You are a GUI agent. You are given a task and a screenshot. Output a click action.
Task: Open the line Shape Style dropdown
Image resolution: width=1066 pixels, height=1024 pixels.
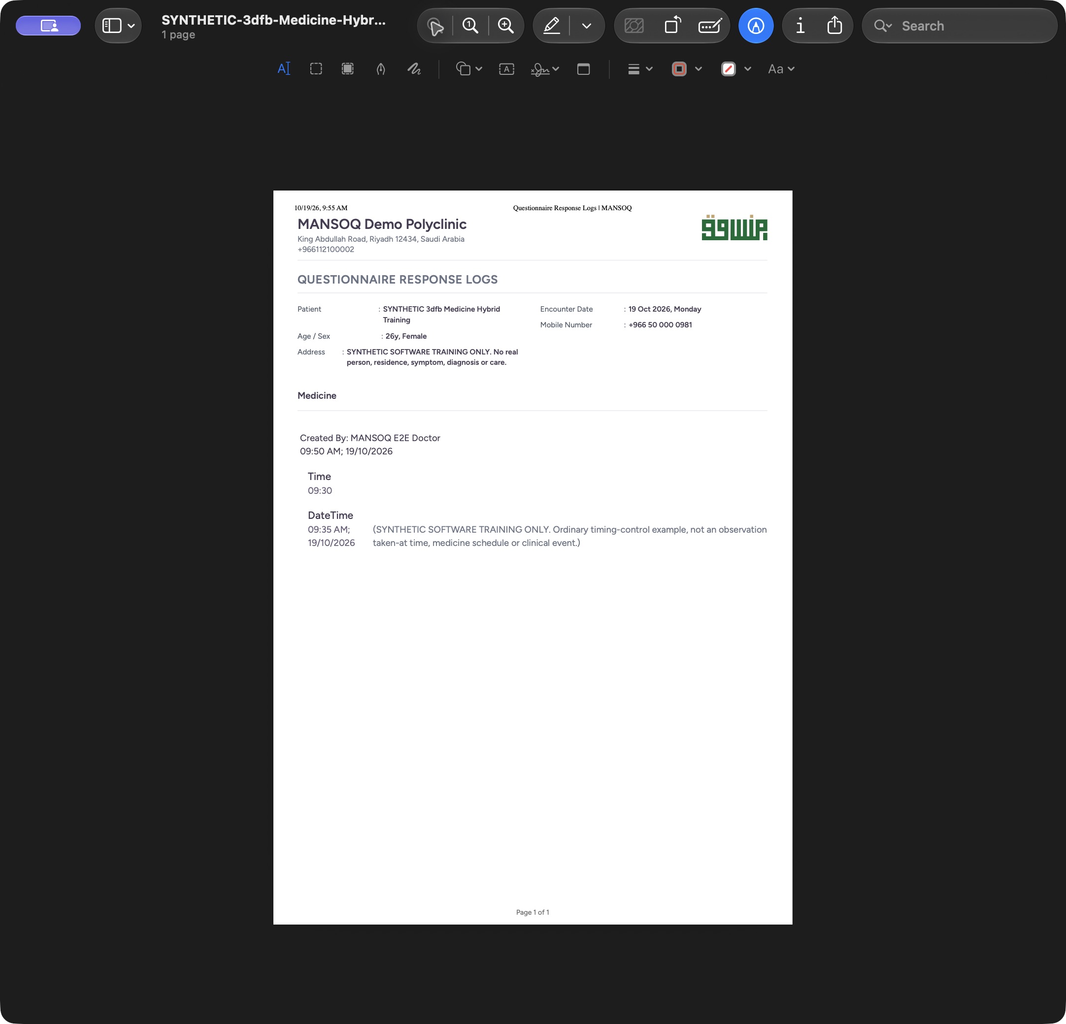coord(639,69)
